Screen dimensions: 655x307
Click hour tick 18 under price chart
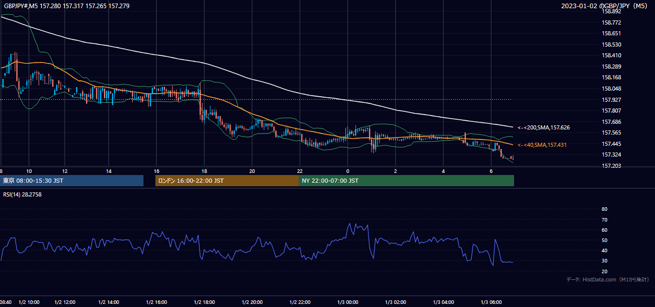click(204, 171)
